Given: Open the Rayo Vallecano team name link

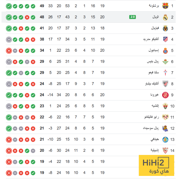Looking at the screenshot, I should point(152,117).
